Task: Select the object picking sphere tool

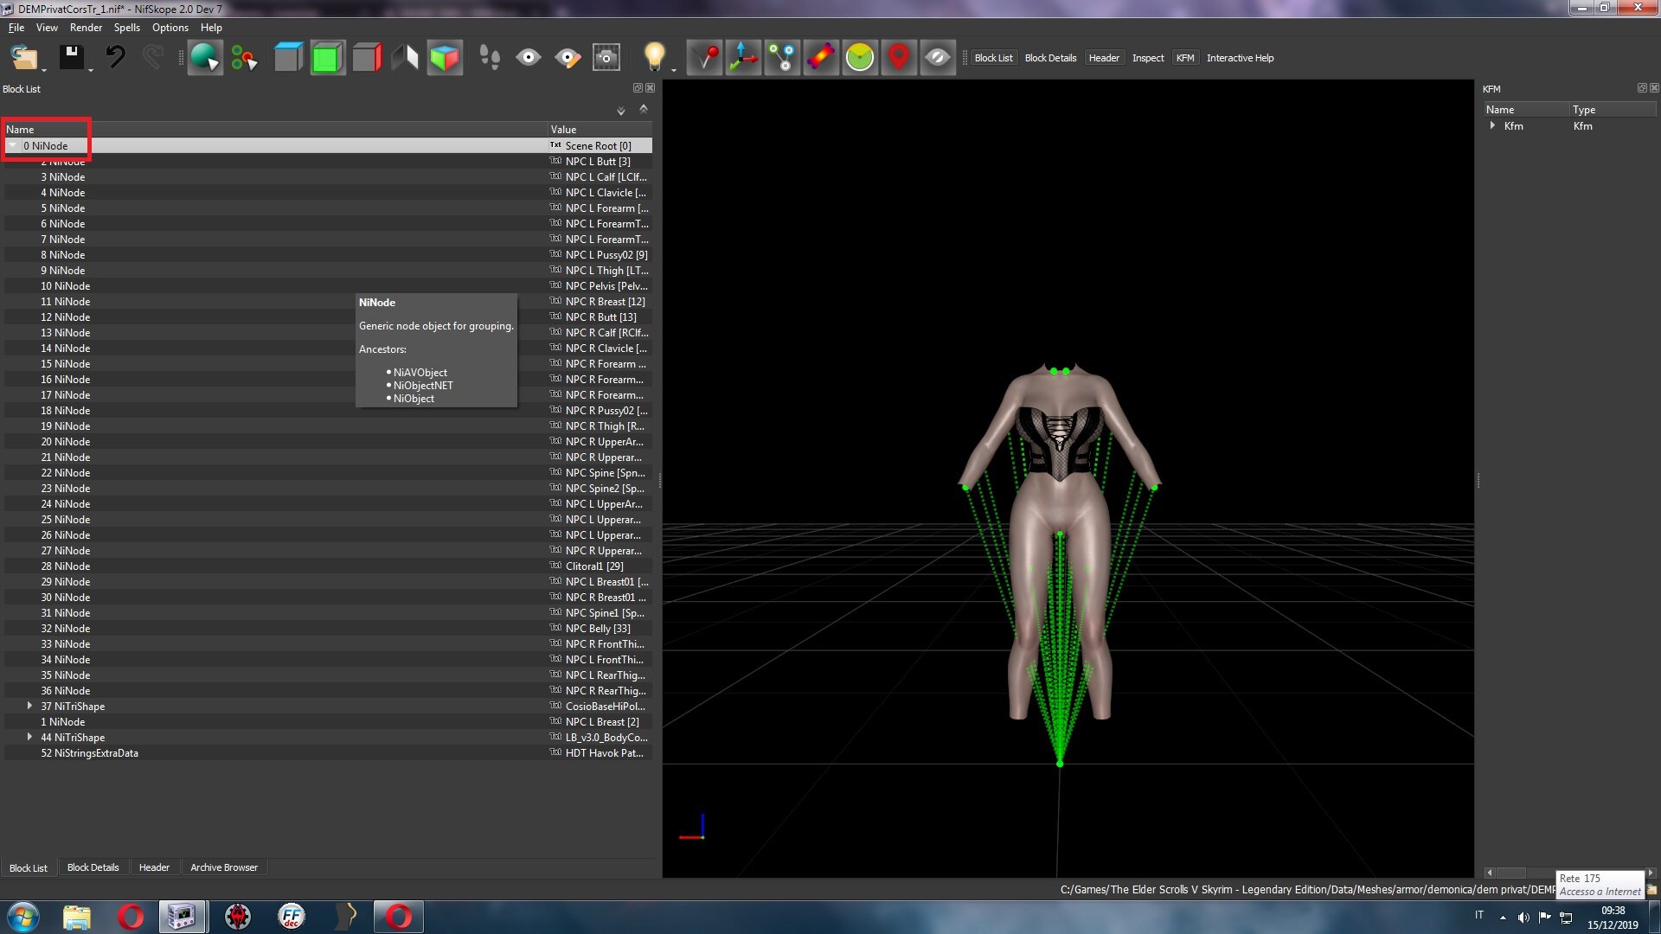Action: click(x=205, y=58)
